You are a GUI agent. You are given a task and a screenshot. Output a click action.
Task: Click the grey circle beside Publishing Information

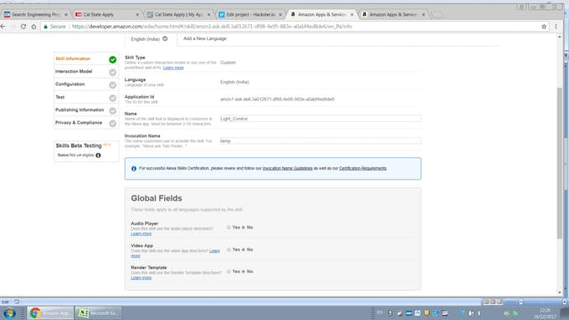[x=112, y=110]
